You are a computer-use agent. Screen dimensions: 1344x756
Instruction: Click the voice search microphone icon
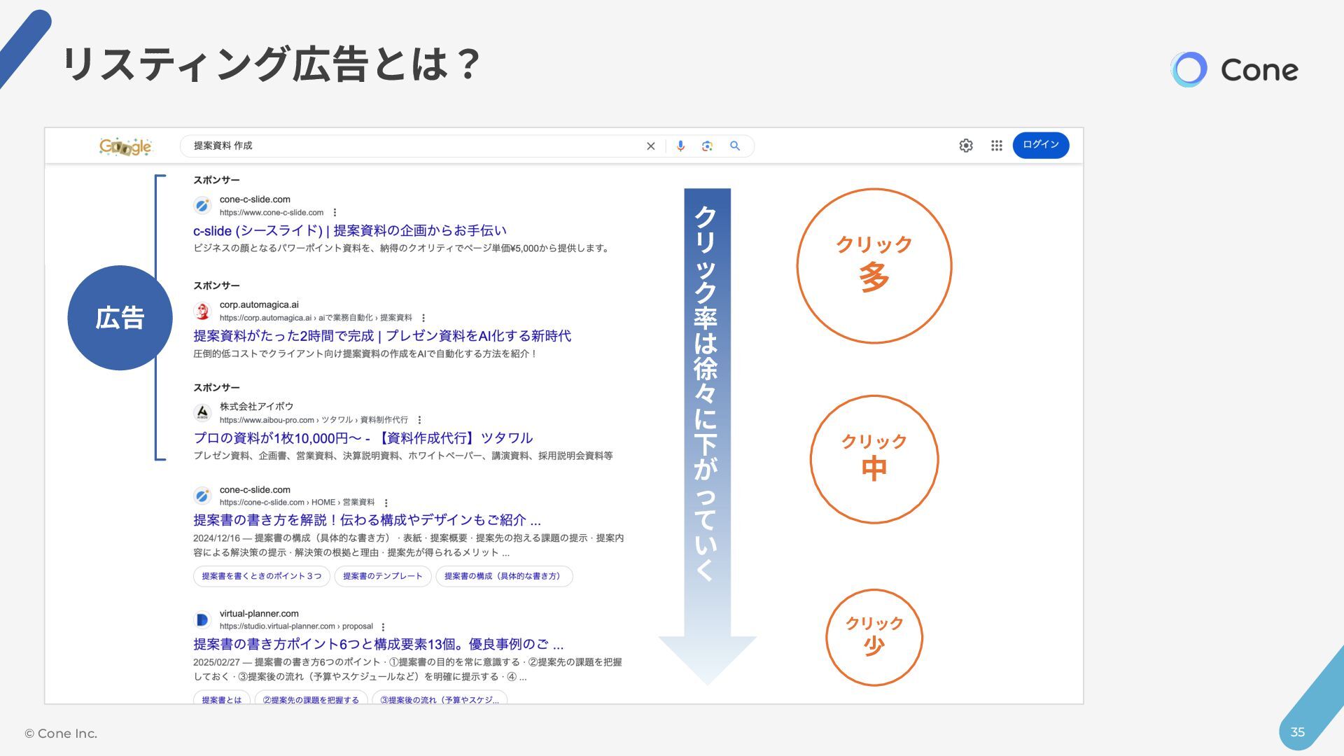(680, 146)
